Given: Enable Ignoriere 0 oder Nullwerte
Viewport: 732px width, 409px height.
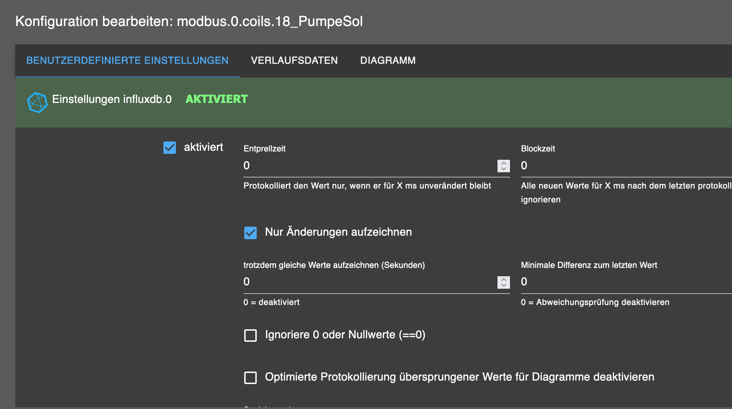Looking at the screenshot, I should point(250,335).
